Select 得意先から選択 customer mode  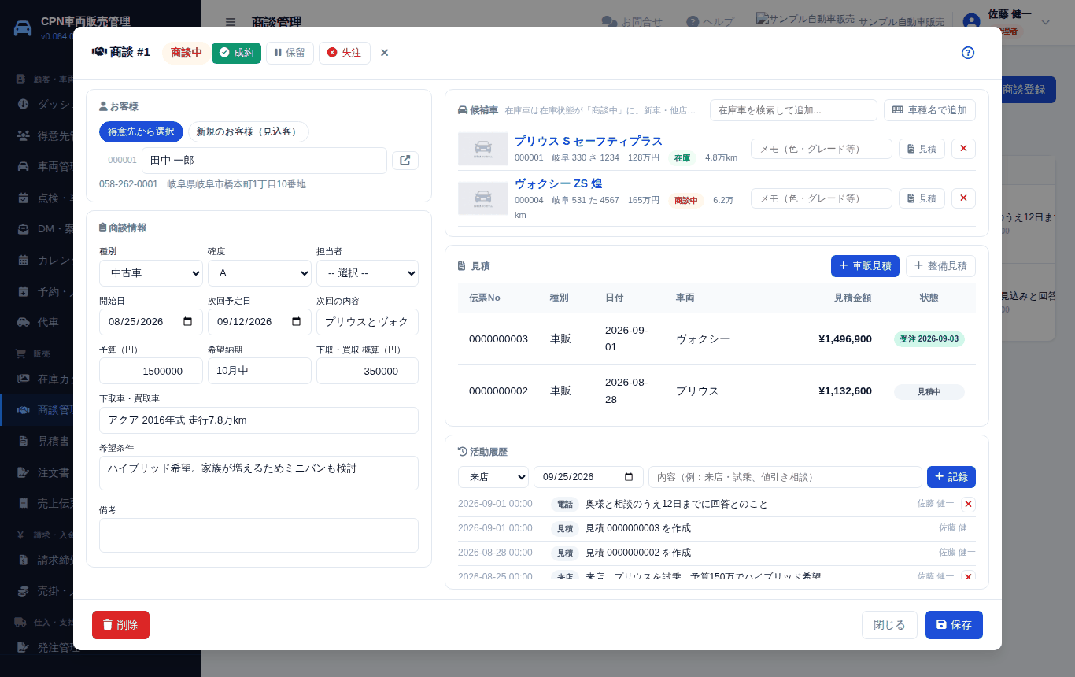[141, 131]
